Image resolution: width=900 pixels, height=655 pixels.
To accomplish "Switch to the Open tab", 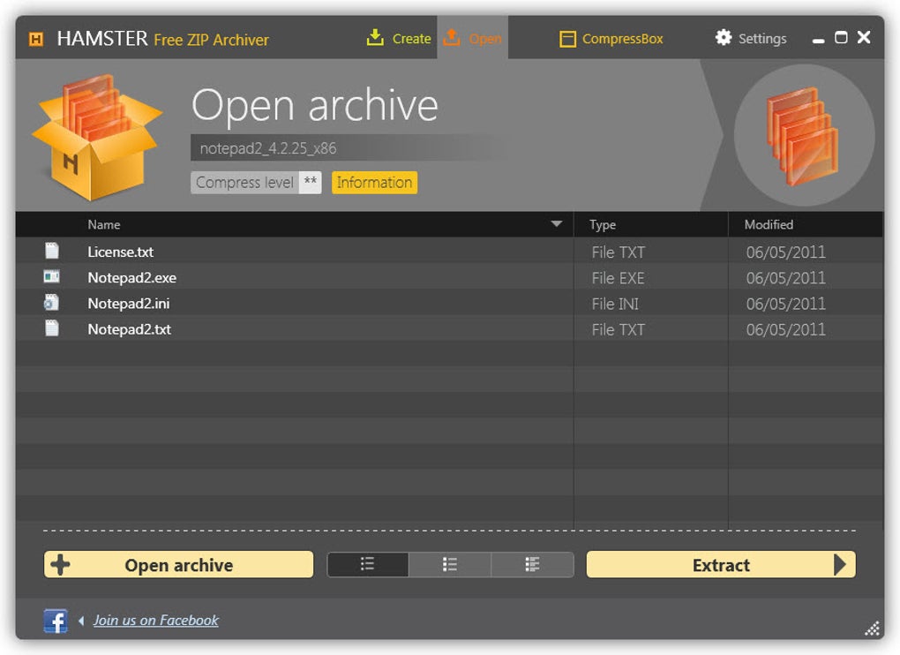I will [x=472, y=38].
